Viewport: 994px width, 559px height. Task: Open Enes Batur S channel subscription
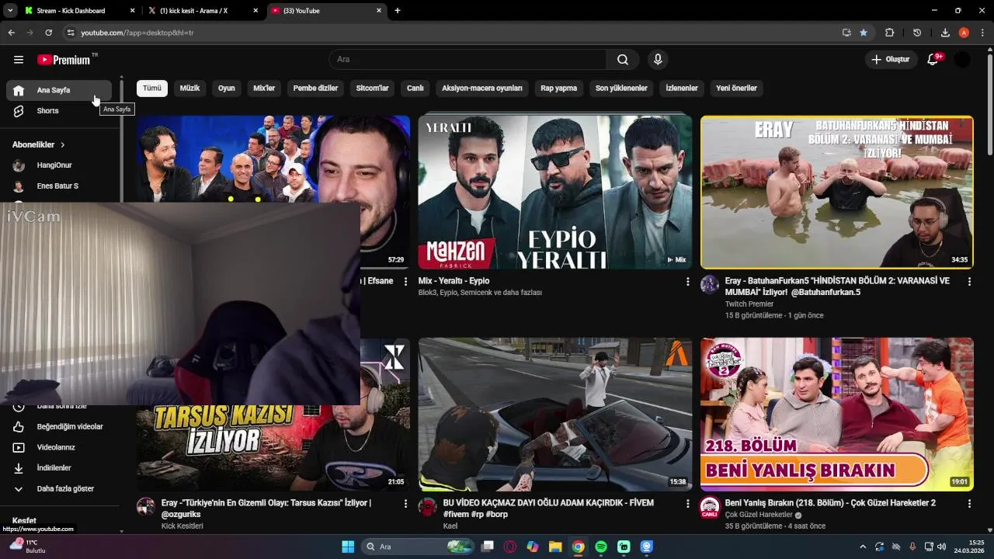59,186
